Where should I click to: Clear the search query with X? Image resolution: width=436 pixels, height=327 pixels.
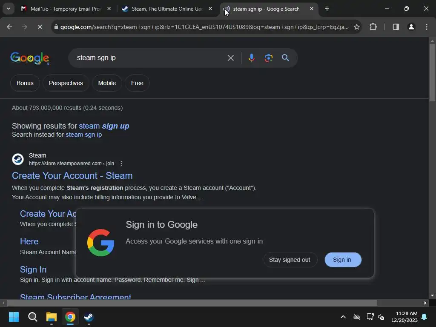[x=230, y=58]
